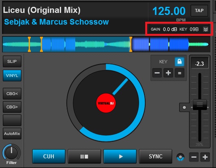This screenshot has height=168, width=216.
Task: Click the blue circular pitch reset icon
Action: [x=180, y=157]
